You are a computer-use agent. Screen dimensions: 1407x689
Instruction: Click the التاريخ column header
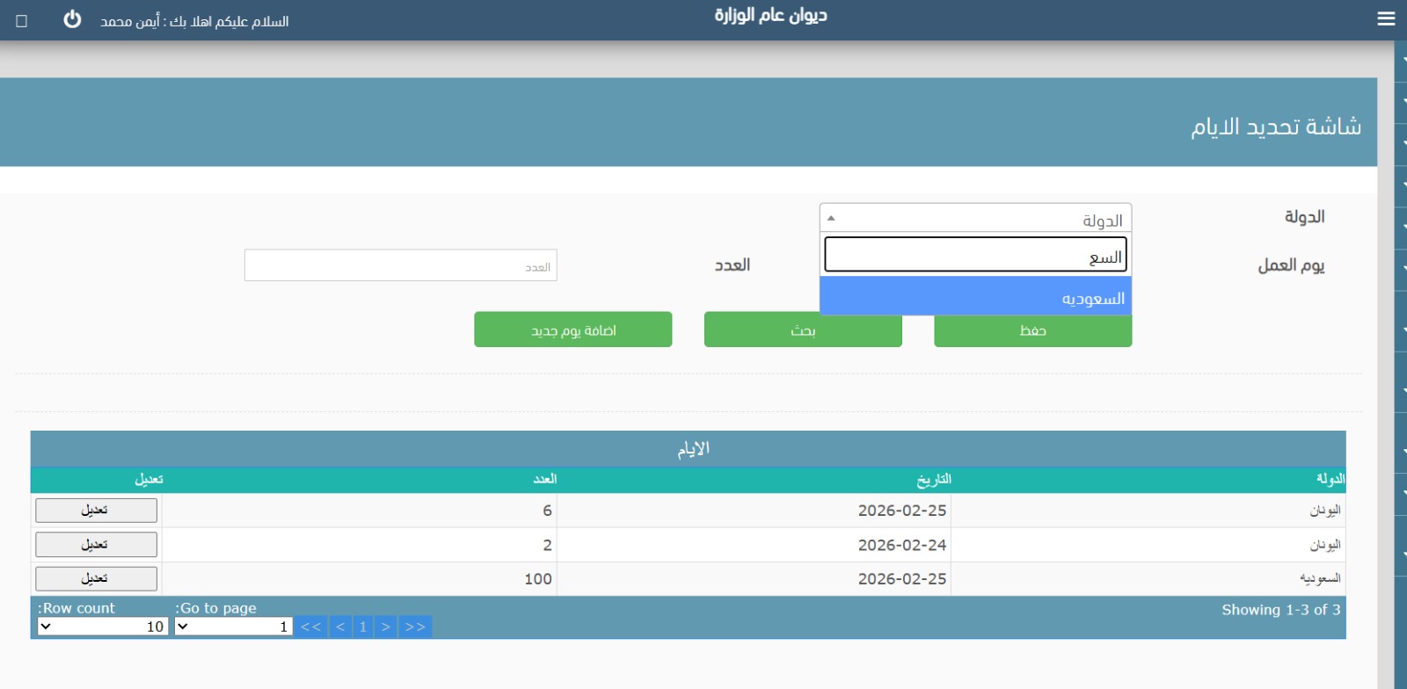[933, 480]
